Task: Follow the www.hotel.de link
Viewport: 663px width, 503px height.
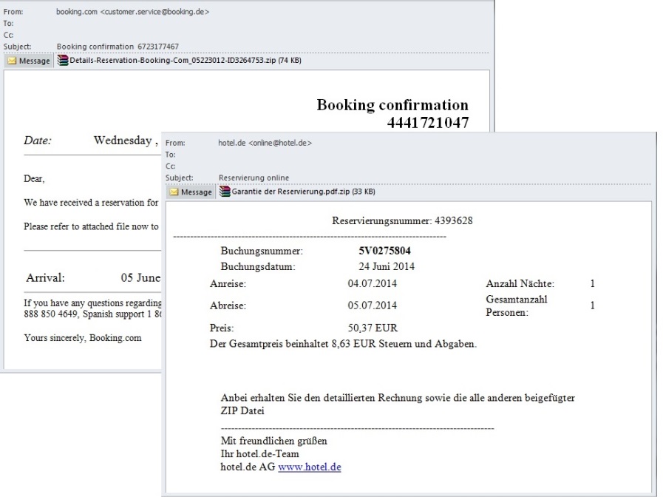Action: point(310,467)
